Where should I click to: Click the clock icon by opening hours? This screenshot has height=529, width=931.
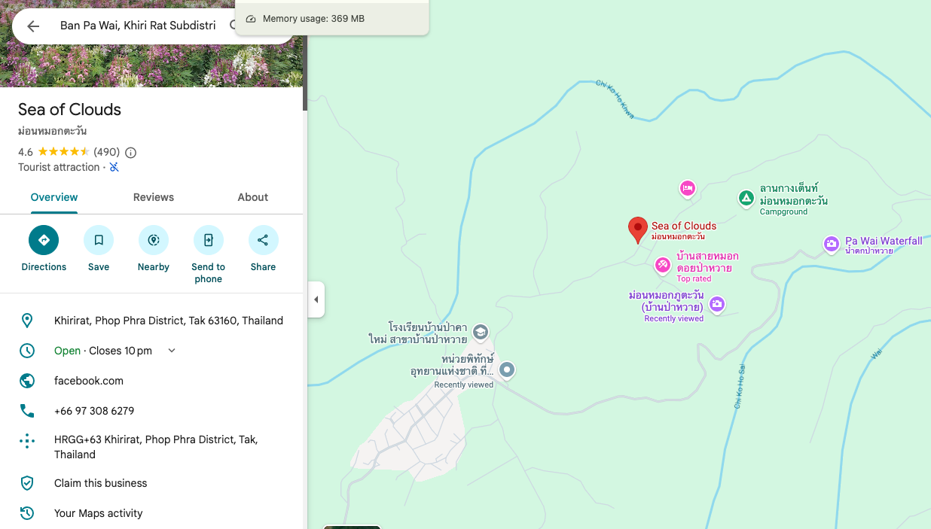pyautogui.click(x=27, y=351)
